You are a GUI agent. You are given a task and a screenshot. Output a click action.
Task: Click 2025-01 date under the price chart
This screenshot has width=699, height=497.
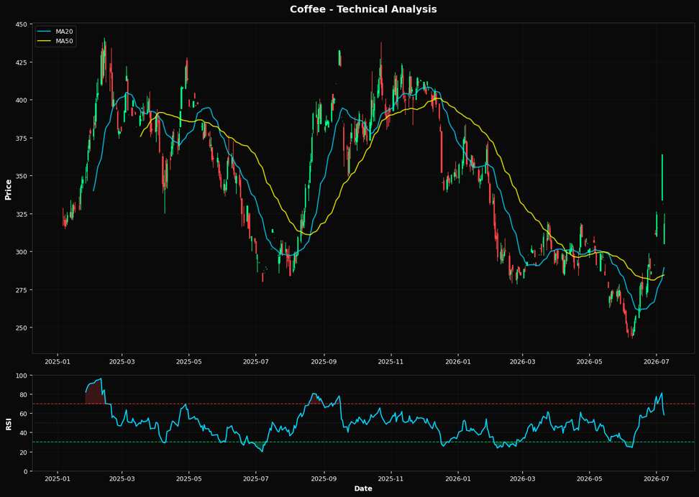58,361
